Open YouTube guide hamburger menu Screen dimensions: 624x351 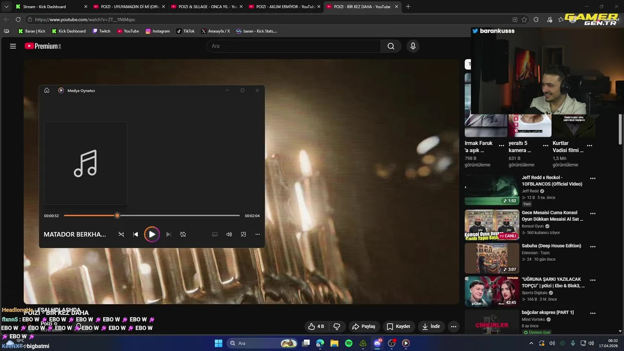tap(13, 46)
